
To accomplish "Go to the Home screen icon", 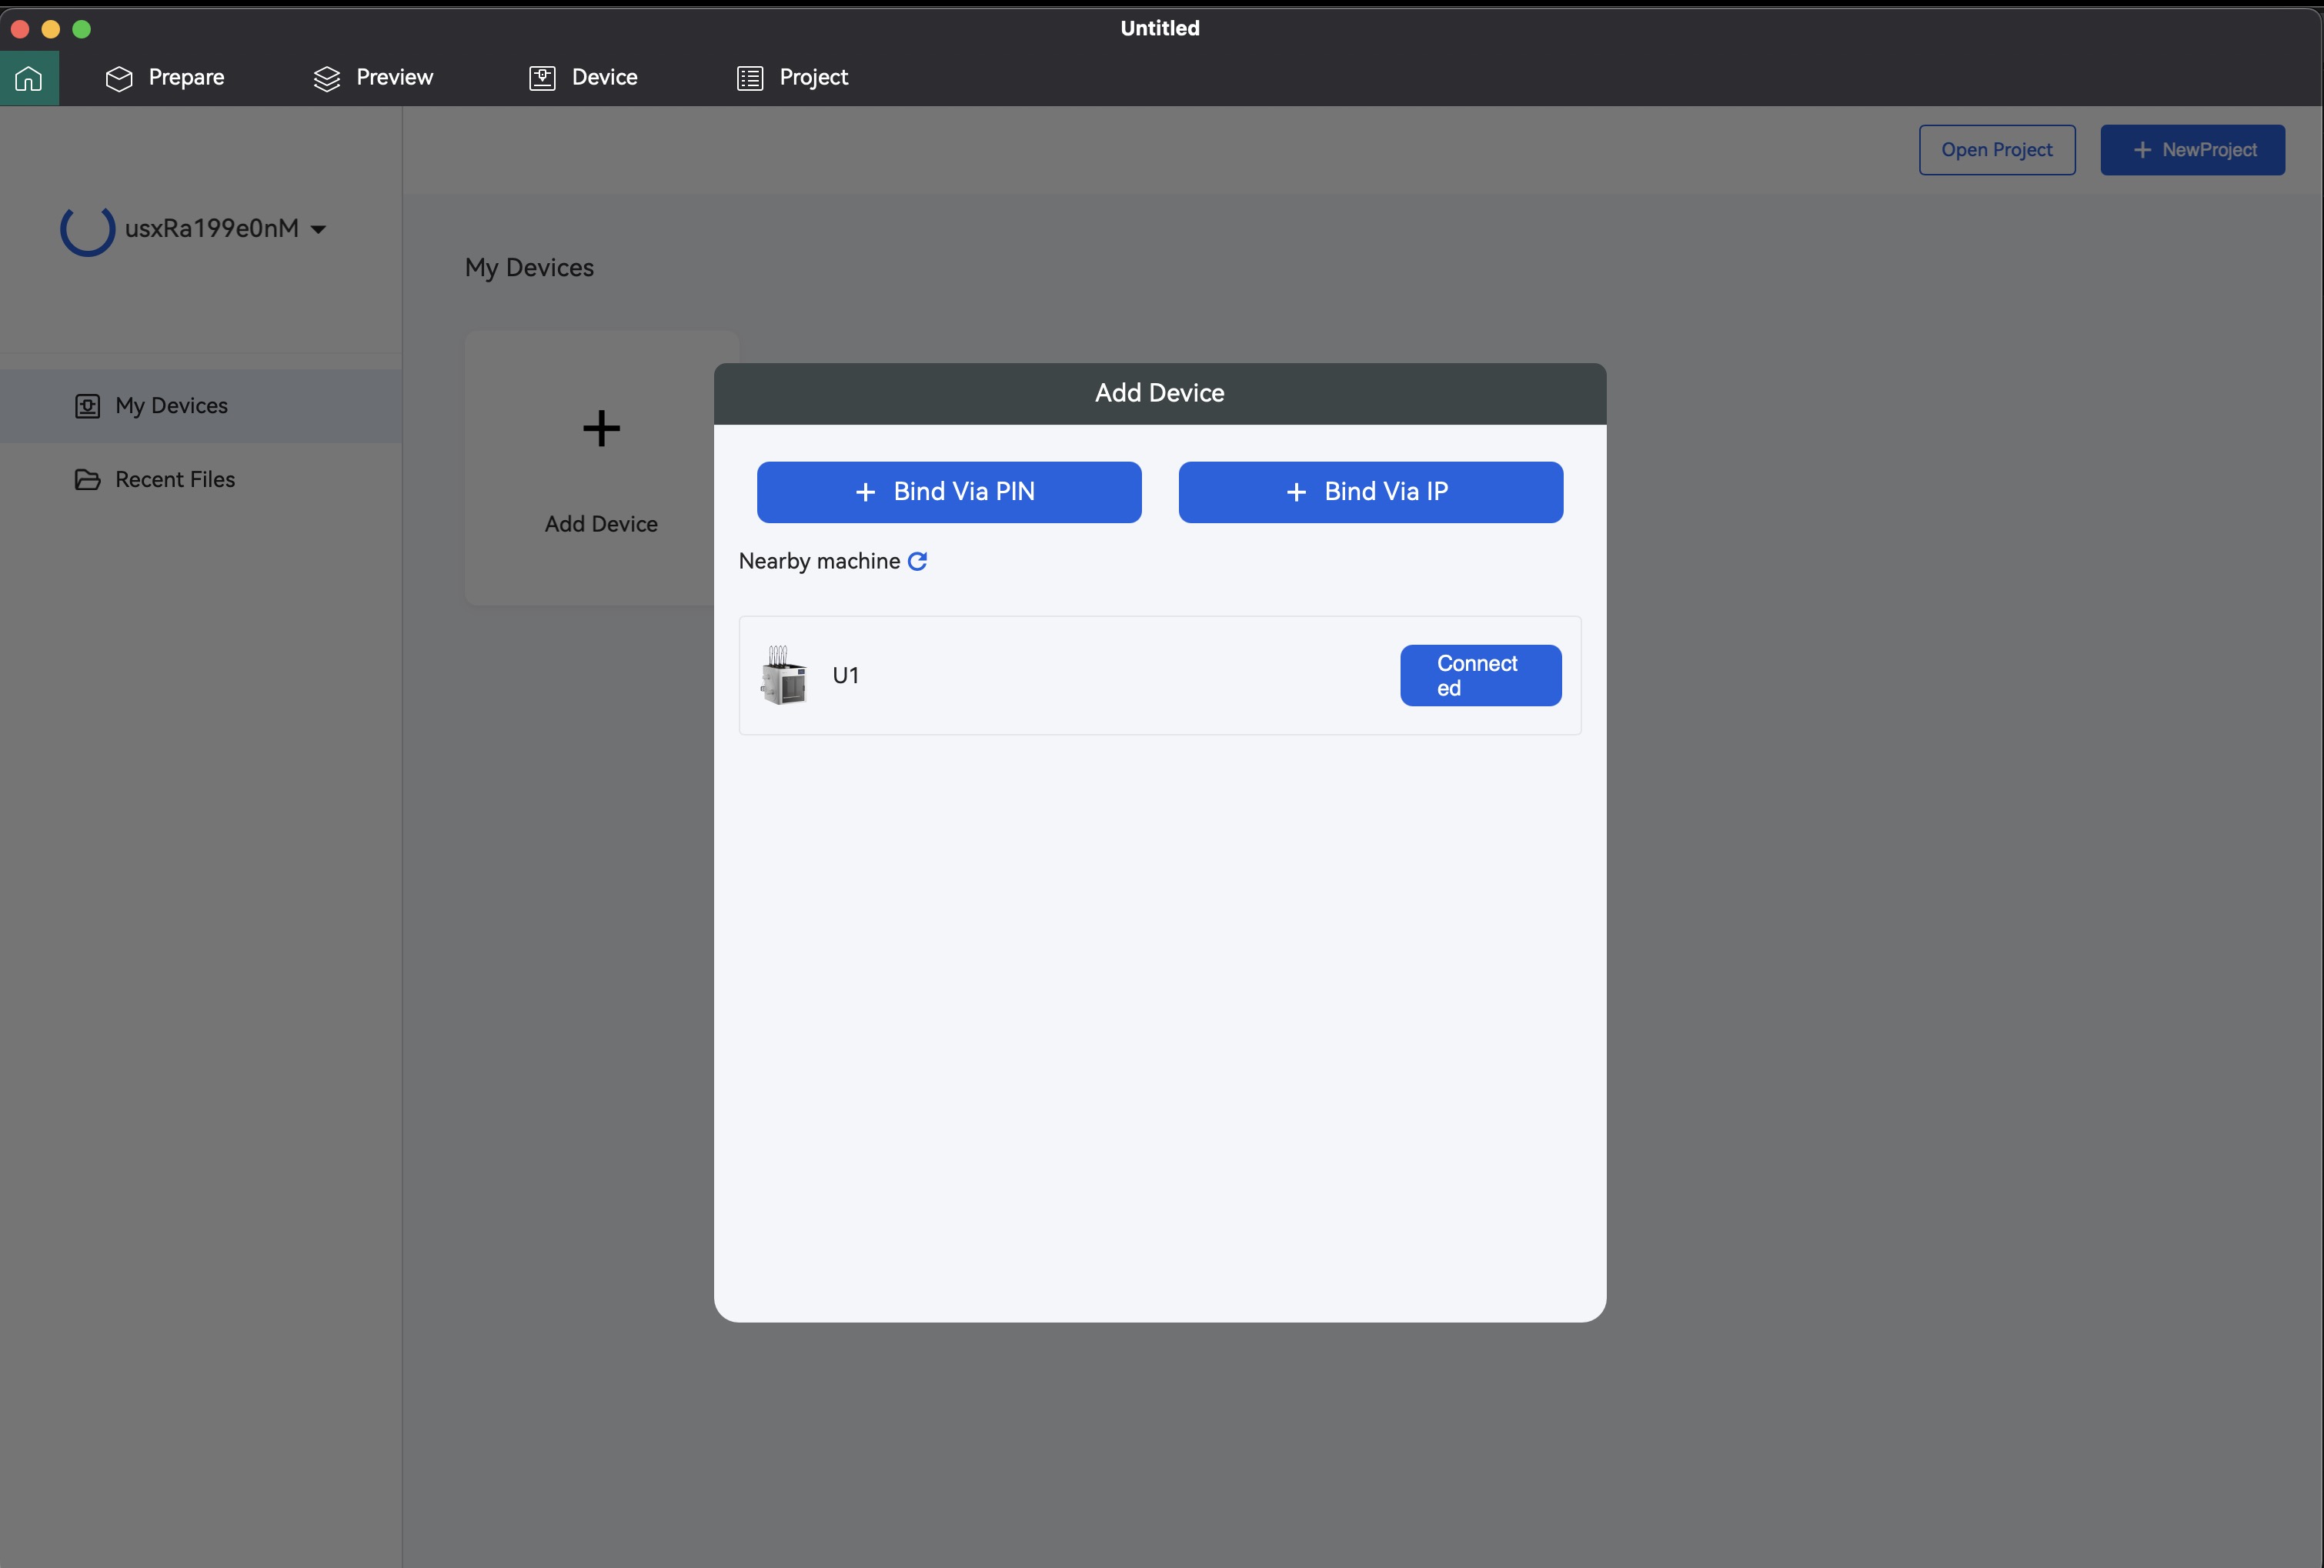I will pyautogui.click(x=29, y=78).
